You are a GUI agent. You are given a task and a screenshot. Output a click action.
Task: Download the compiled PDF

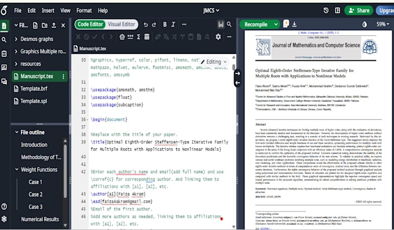click(294, 24)
